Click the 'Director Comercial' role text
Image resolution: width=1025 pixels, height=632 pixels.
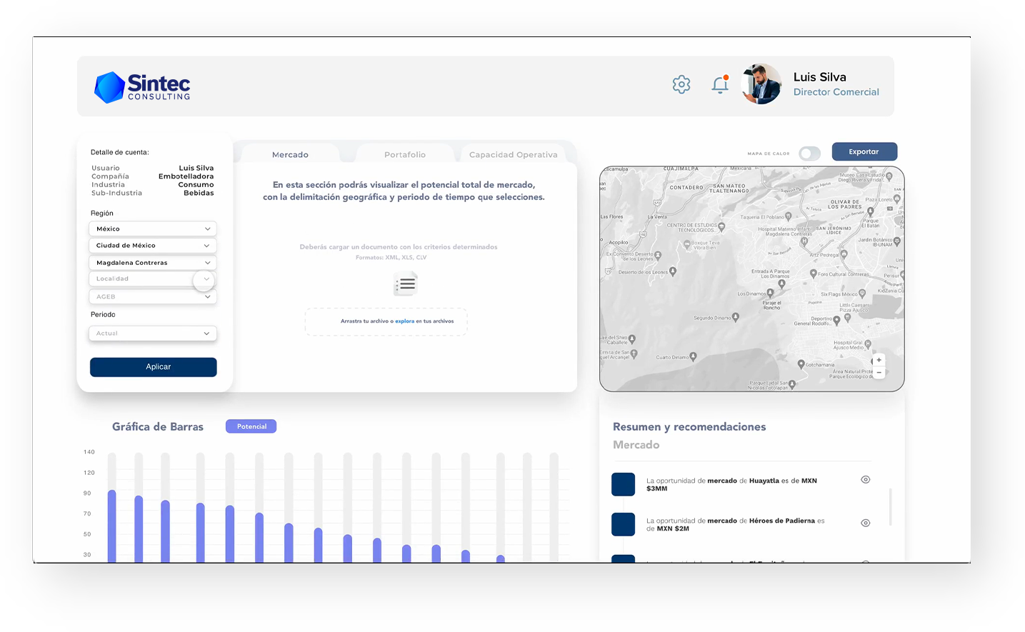[x=836, y=92]
